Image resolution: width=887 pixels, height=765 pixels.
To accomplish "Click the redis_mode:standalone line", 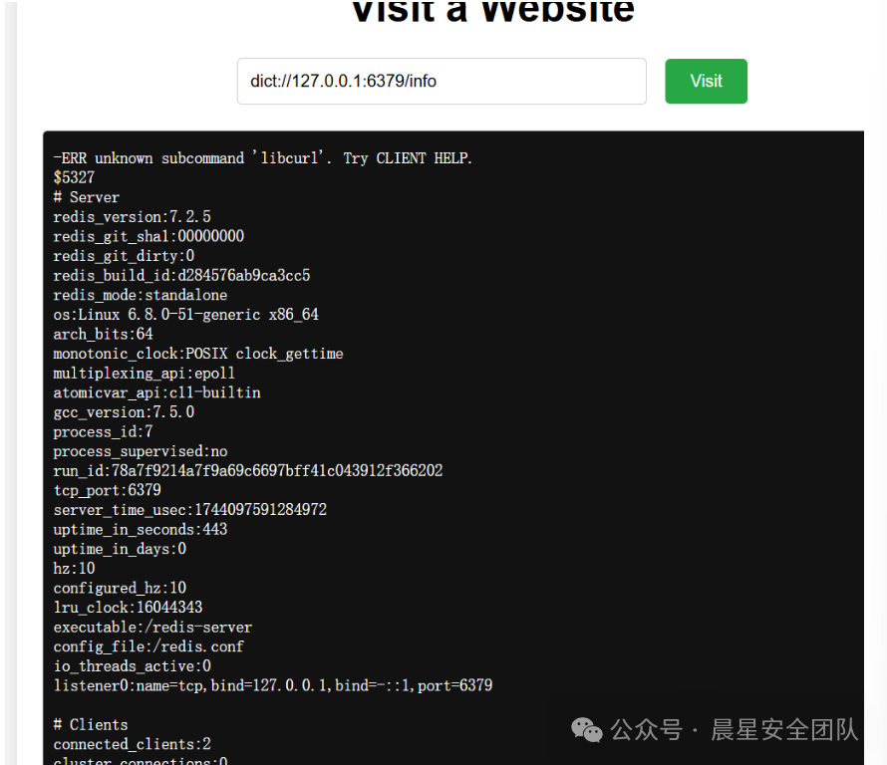I will point(141,295).
